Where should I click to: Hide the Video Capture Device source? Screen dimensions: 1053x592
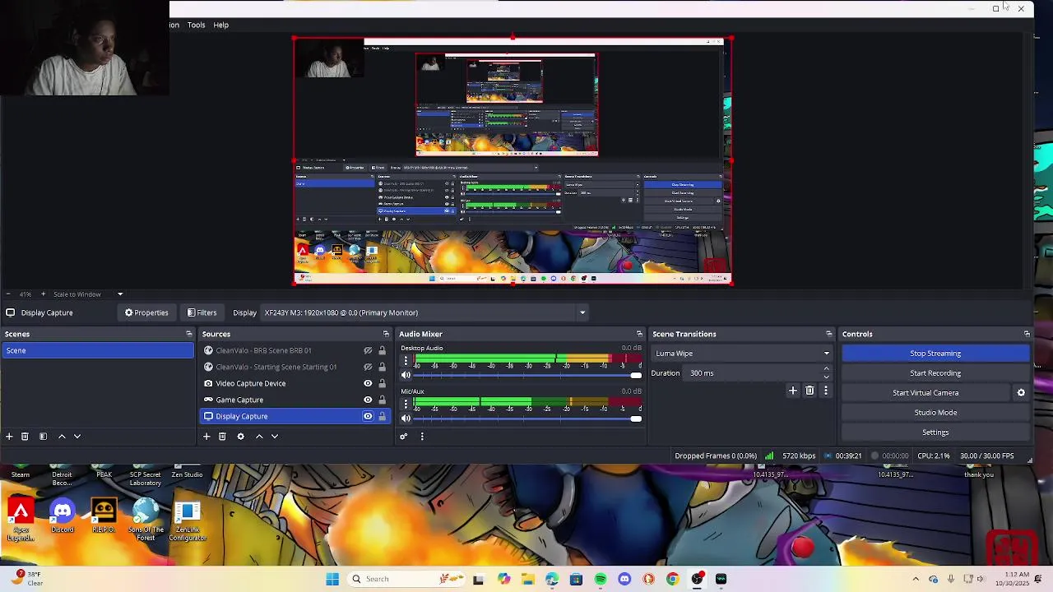pos(368,383)
